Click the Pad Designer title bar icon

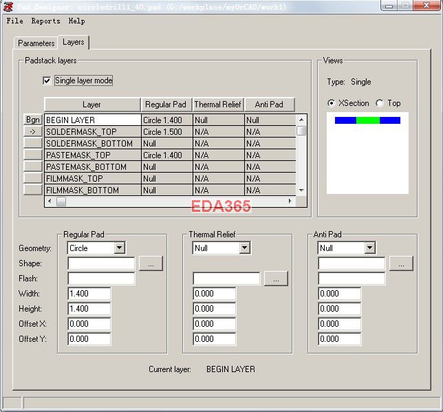click(x=8, y=6)
